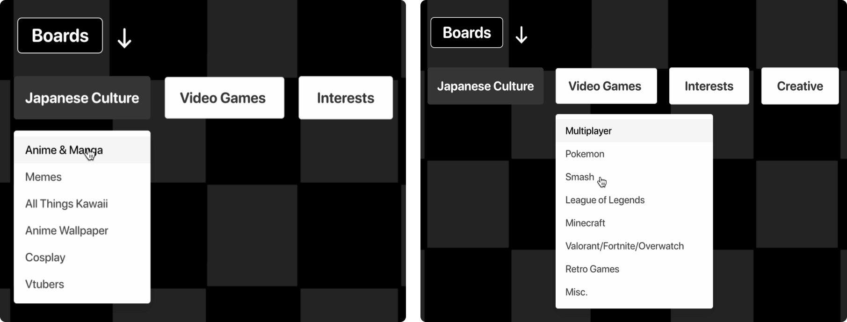847x322 pixels.
Task: Select Multiplayer in the Video Games list
Action: [588, 131]
